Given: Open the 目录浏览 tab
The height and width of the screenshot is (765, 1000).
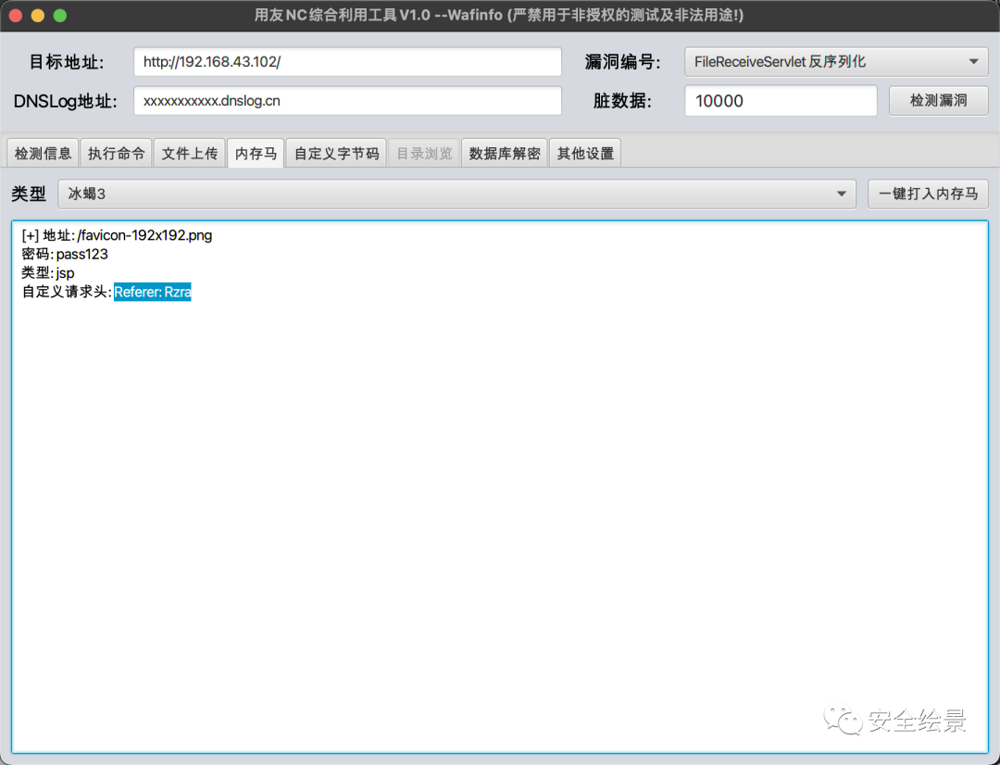Looking at the screenshot, I should pos(424,154).
